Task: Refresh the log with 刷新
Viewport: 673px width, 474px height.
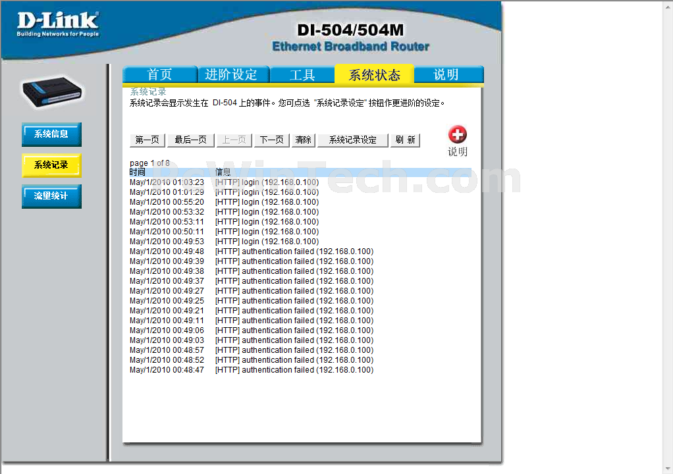Action: pyautogui.click(x=405, y=140)
